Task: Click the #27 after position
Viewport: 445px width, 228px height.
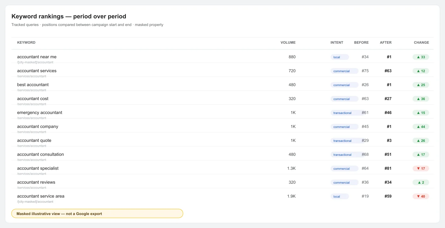Action: [388, 99]
